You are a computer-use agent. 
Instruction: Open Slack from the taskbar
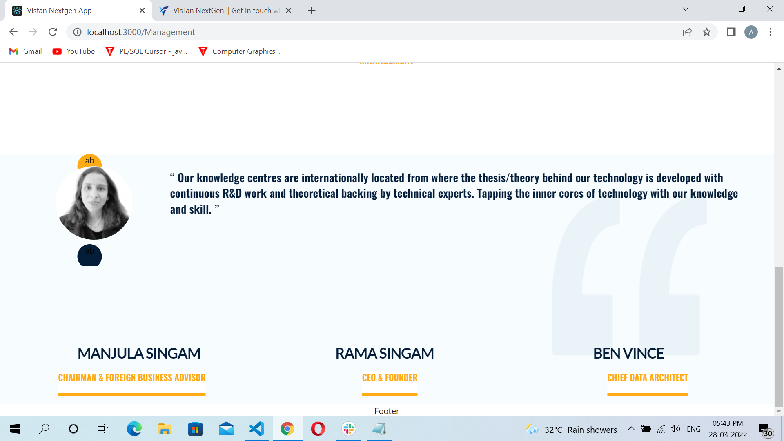[x=349, y=429]
